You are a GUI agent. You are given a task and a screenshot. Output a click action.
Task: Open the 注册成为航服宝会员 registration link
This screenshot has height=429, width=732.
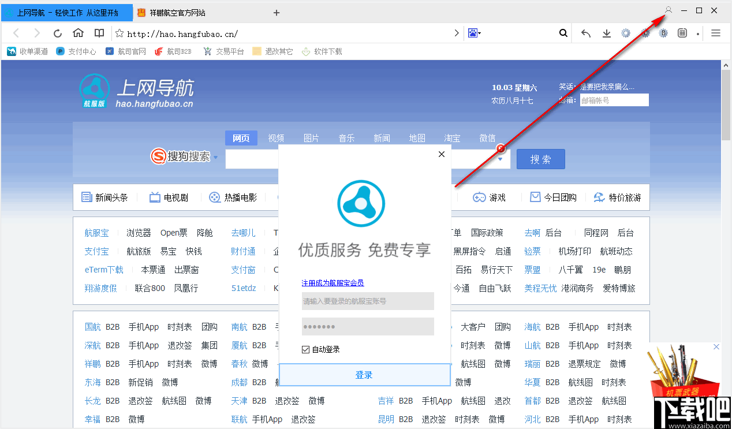(333, 282)
